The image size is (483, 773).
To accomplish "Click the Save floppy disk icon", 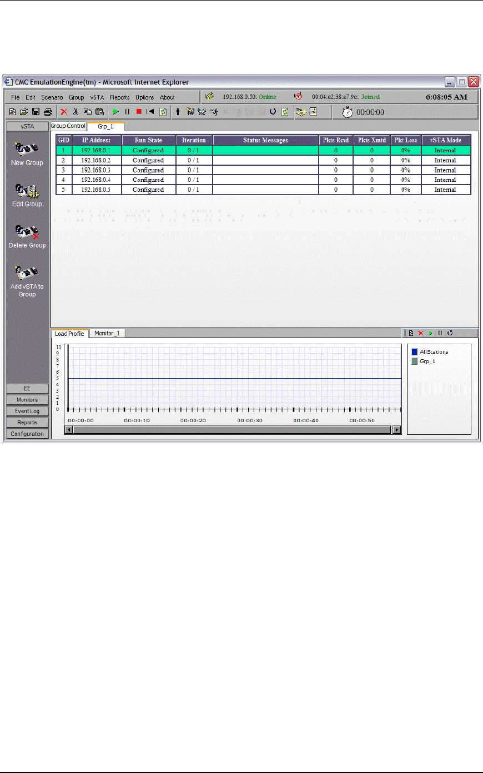I will coord(36,112).
